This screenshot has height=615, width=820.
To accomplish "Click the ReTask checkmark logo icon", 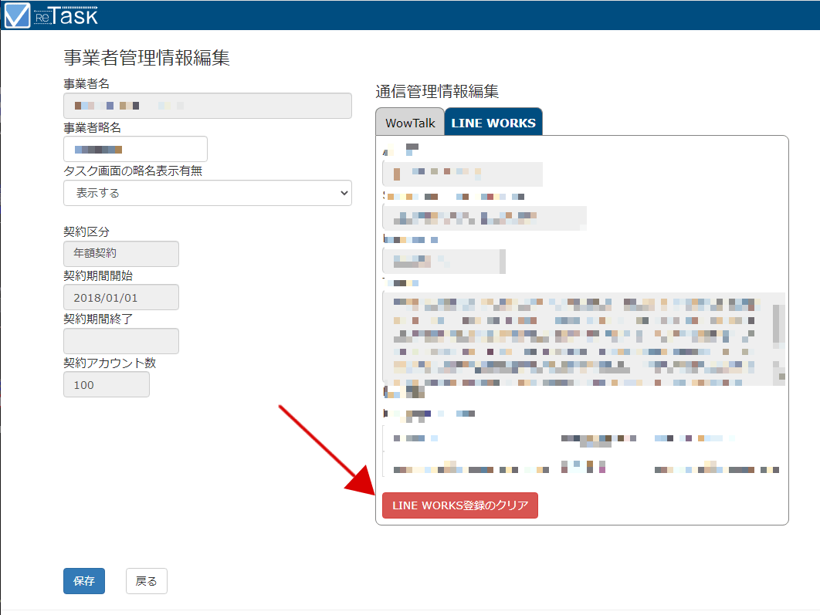I will tap(17, 15).
